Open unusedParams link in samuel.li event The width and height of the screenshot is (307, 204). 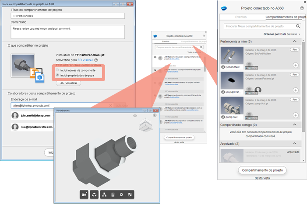tap(192, 110)
